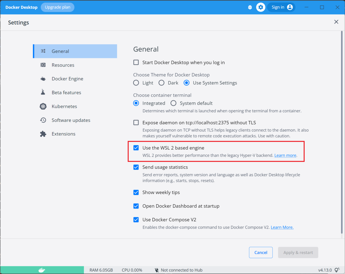Image resolution: width=345 pixels, height=274 pixels.
Task: Select the Light theme radio button
Action: [136, 83]
